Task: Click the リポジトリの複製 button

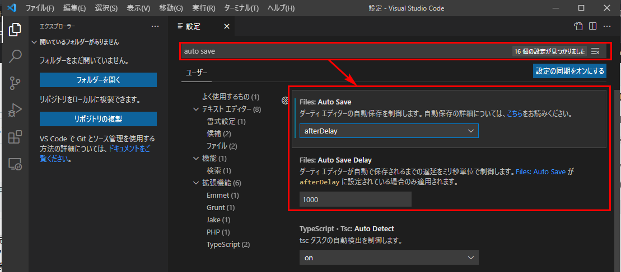Action: [98, 119]
